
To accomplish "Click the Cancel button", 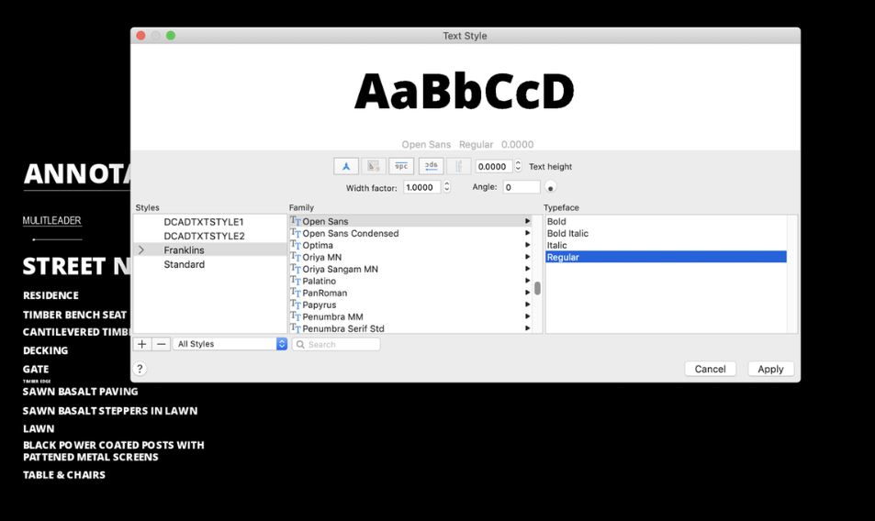I will pos(710,369).
